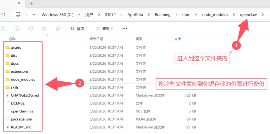Screen dimensions: 270x134
Task: Click the 2 KB size value
Action: (192, 103)
